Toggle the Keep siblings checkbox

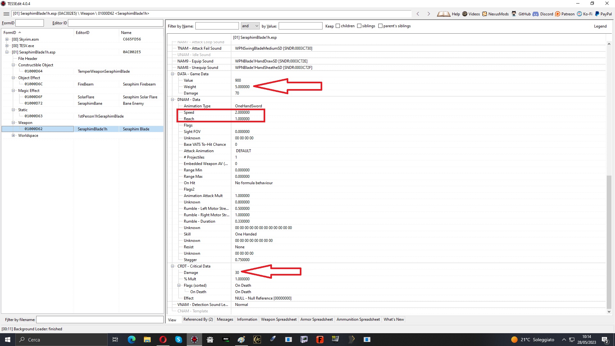359,26
